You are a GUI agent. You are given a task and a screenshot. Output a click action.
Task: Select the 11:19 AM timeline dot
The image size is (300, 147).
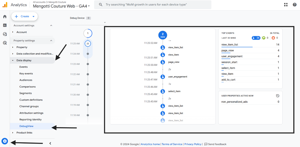(x=88, y=105)
